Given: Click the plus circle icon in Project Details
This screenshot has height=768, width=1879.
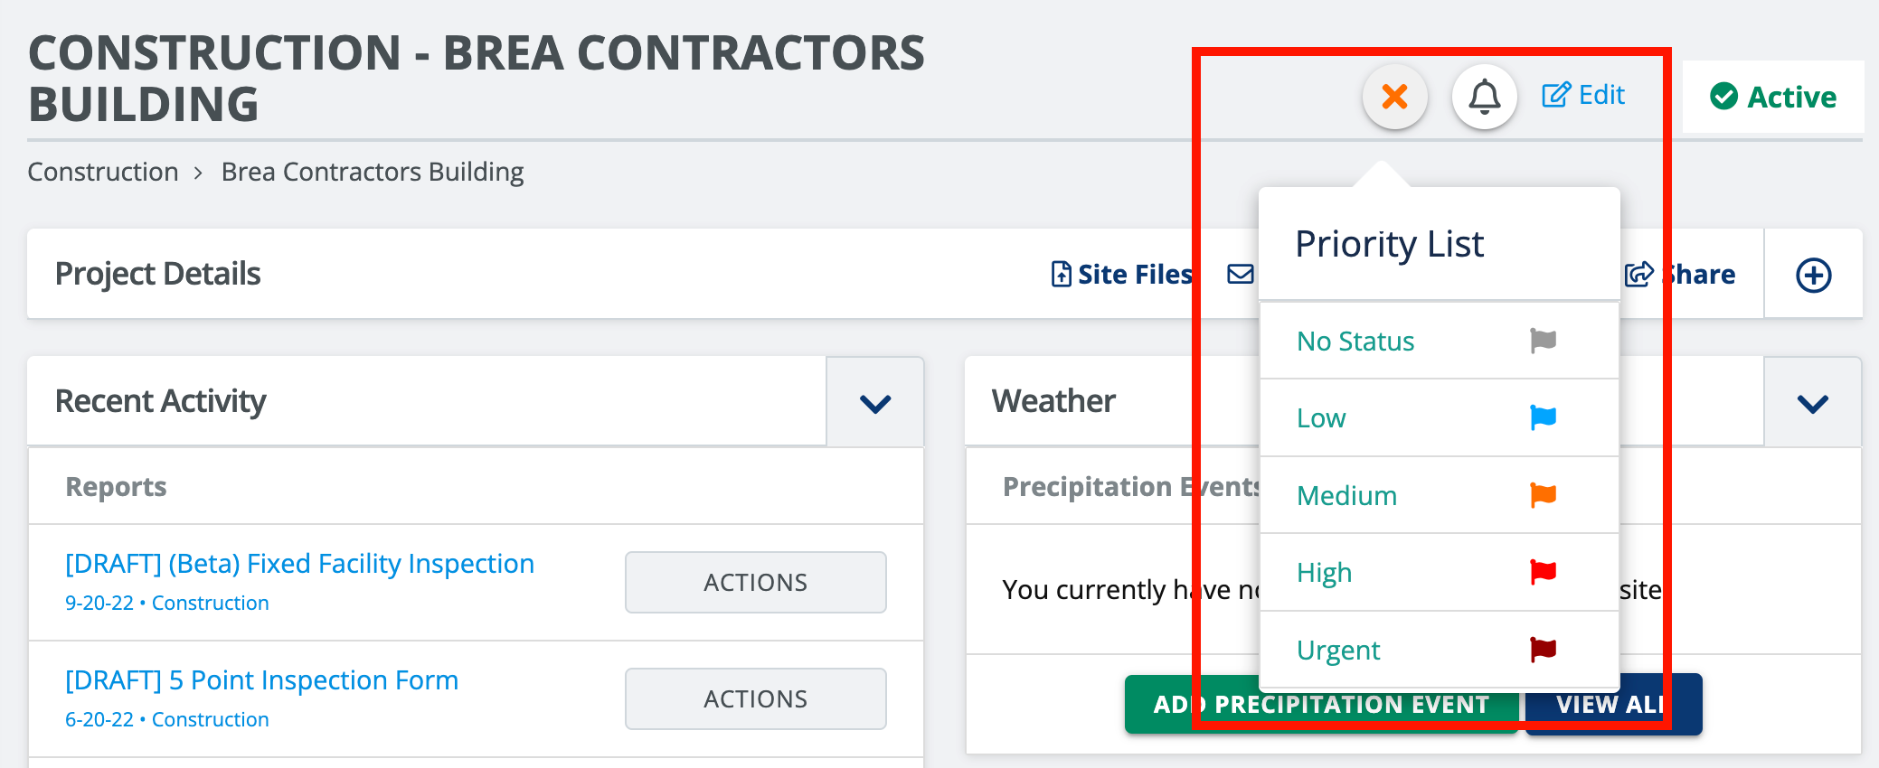Looking at the screenshot, I should pos(1813,275).
